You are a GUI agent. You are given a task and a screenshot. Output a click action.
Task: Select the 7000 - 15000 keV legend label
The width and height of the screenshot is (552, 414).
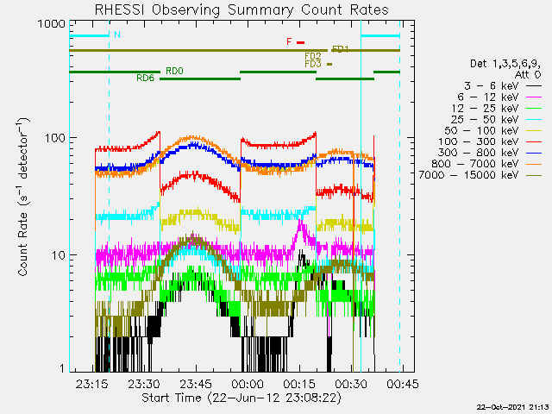[468, 175]
